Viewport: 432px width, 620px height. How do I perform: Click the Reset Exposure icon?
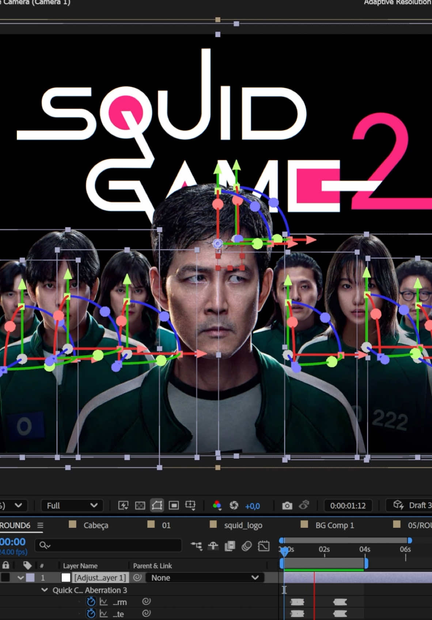[x=234, y=506]
